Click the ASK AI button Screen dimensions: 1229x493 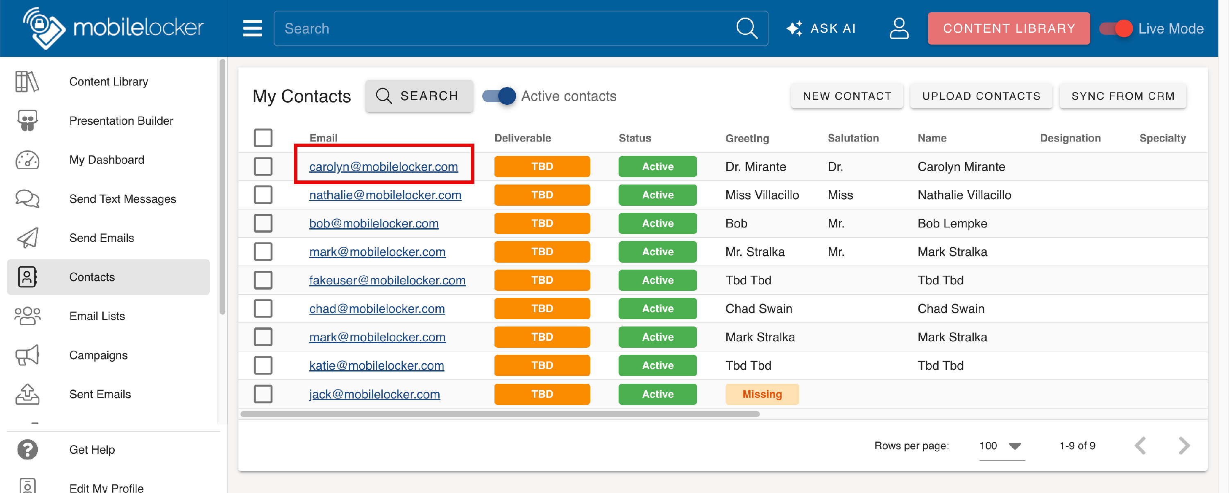tap(821, 29)
